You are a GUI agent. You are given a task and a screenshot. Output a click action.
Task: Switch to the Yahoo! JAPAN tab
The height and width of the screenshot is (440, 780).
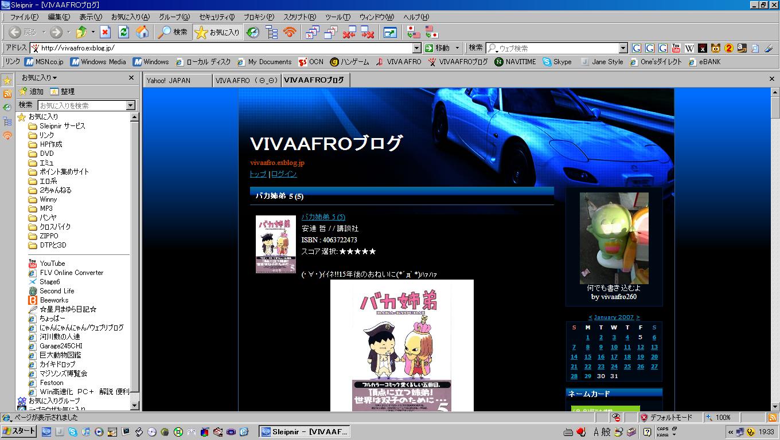coord(177,80)
